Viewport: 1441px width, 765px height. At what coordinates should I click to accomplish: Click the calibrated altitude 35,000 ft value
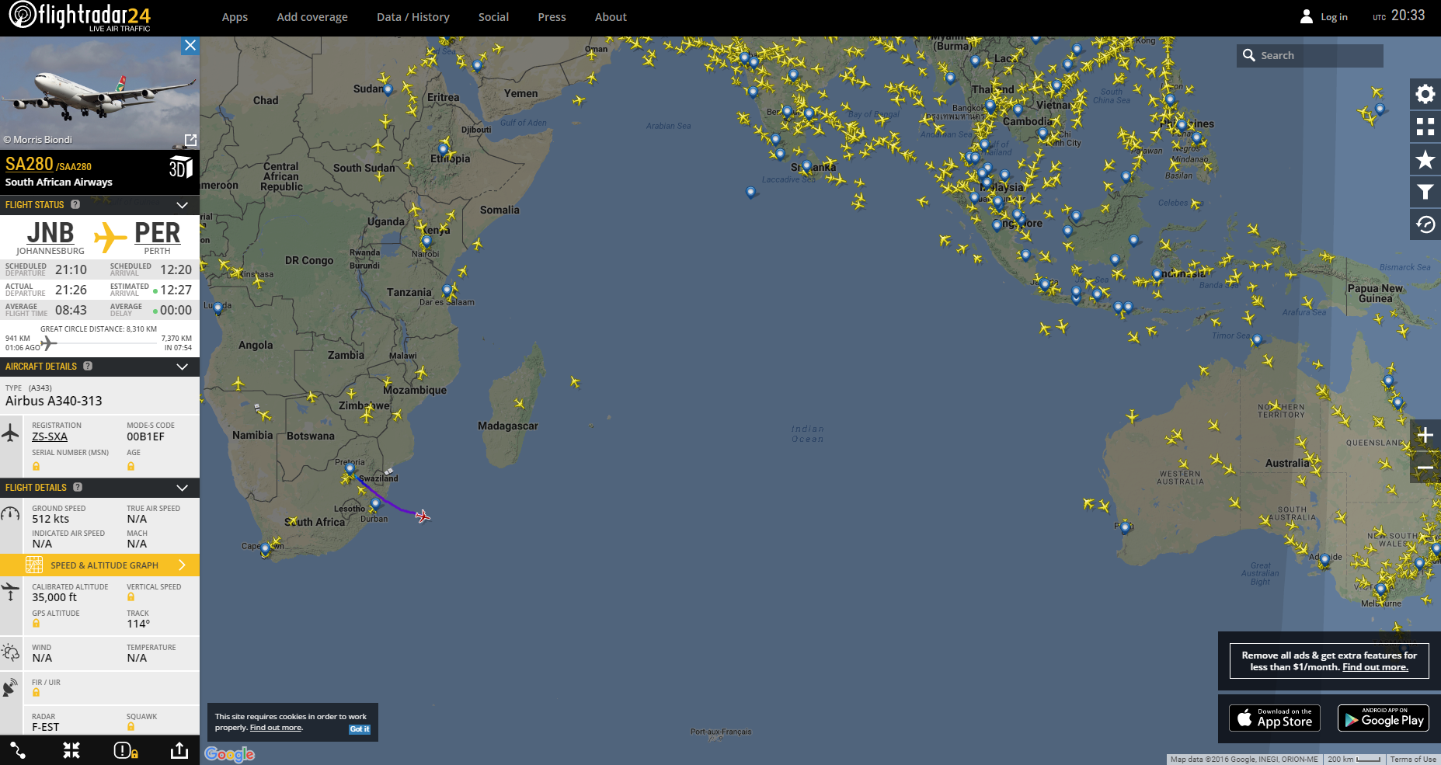pyautogui.click(x=54, y=597)
